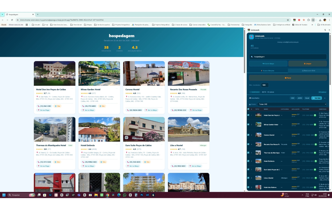Dismiss results bar with the X icon
Viewport: 332px width, 207px height.
tap(325, 98)
